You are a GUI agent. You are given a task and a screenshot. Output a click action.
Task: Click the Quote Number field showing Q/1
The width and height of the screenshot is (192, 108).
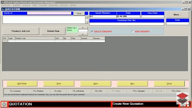[103, 16]
